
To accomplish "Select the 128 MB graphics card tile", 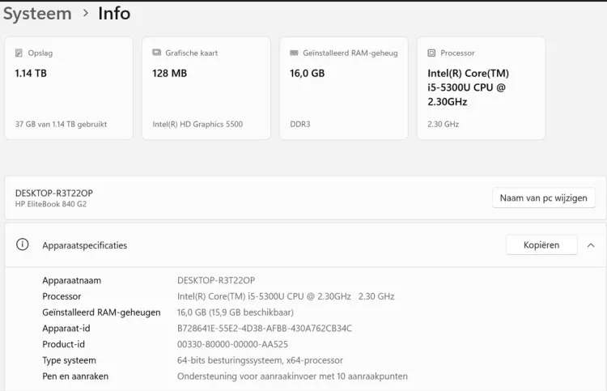I will pos(206,89).
